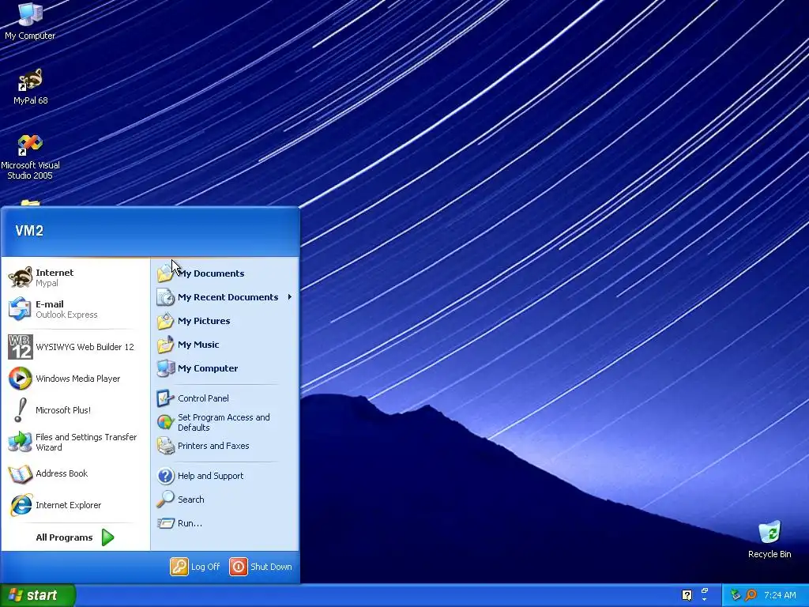809x607 pixels.
Task: Click the Log Off button
Action: click(x=195, y=567)
